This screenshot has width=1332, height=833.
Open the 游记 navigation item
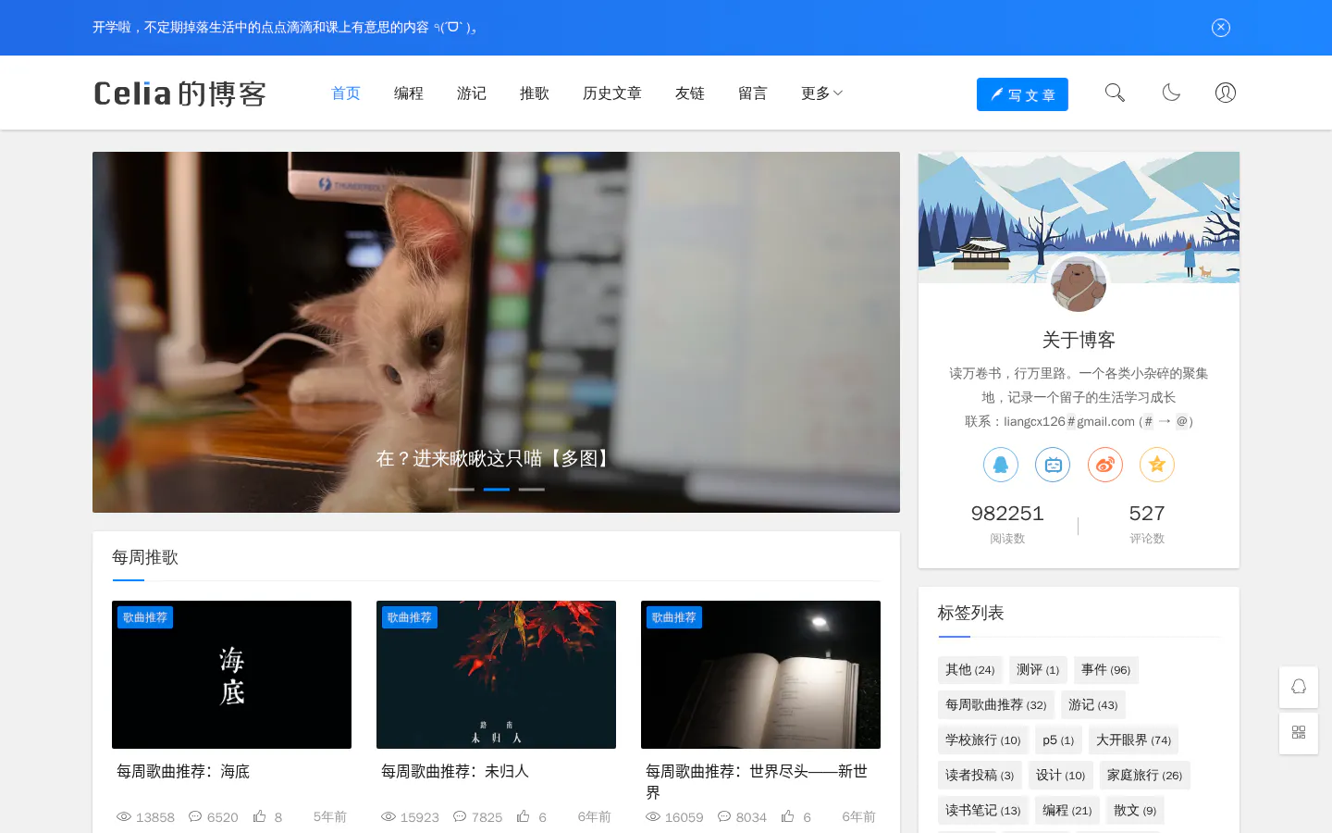(x=472, y=93)
